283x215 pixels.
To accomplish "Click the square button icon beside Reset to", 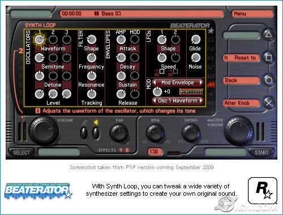I will point(269,57).
